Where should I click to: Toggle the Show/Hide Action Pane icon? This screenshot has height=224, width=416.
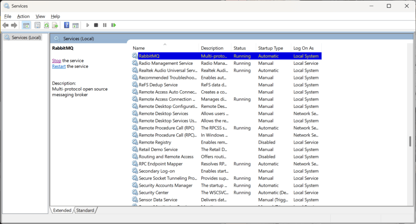[75, 25]
